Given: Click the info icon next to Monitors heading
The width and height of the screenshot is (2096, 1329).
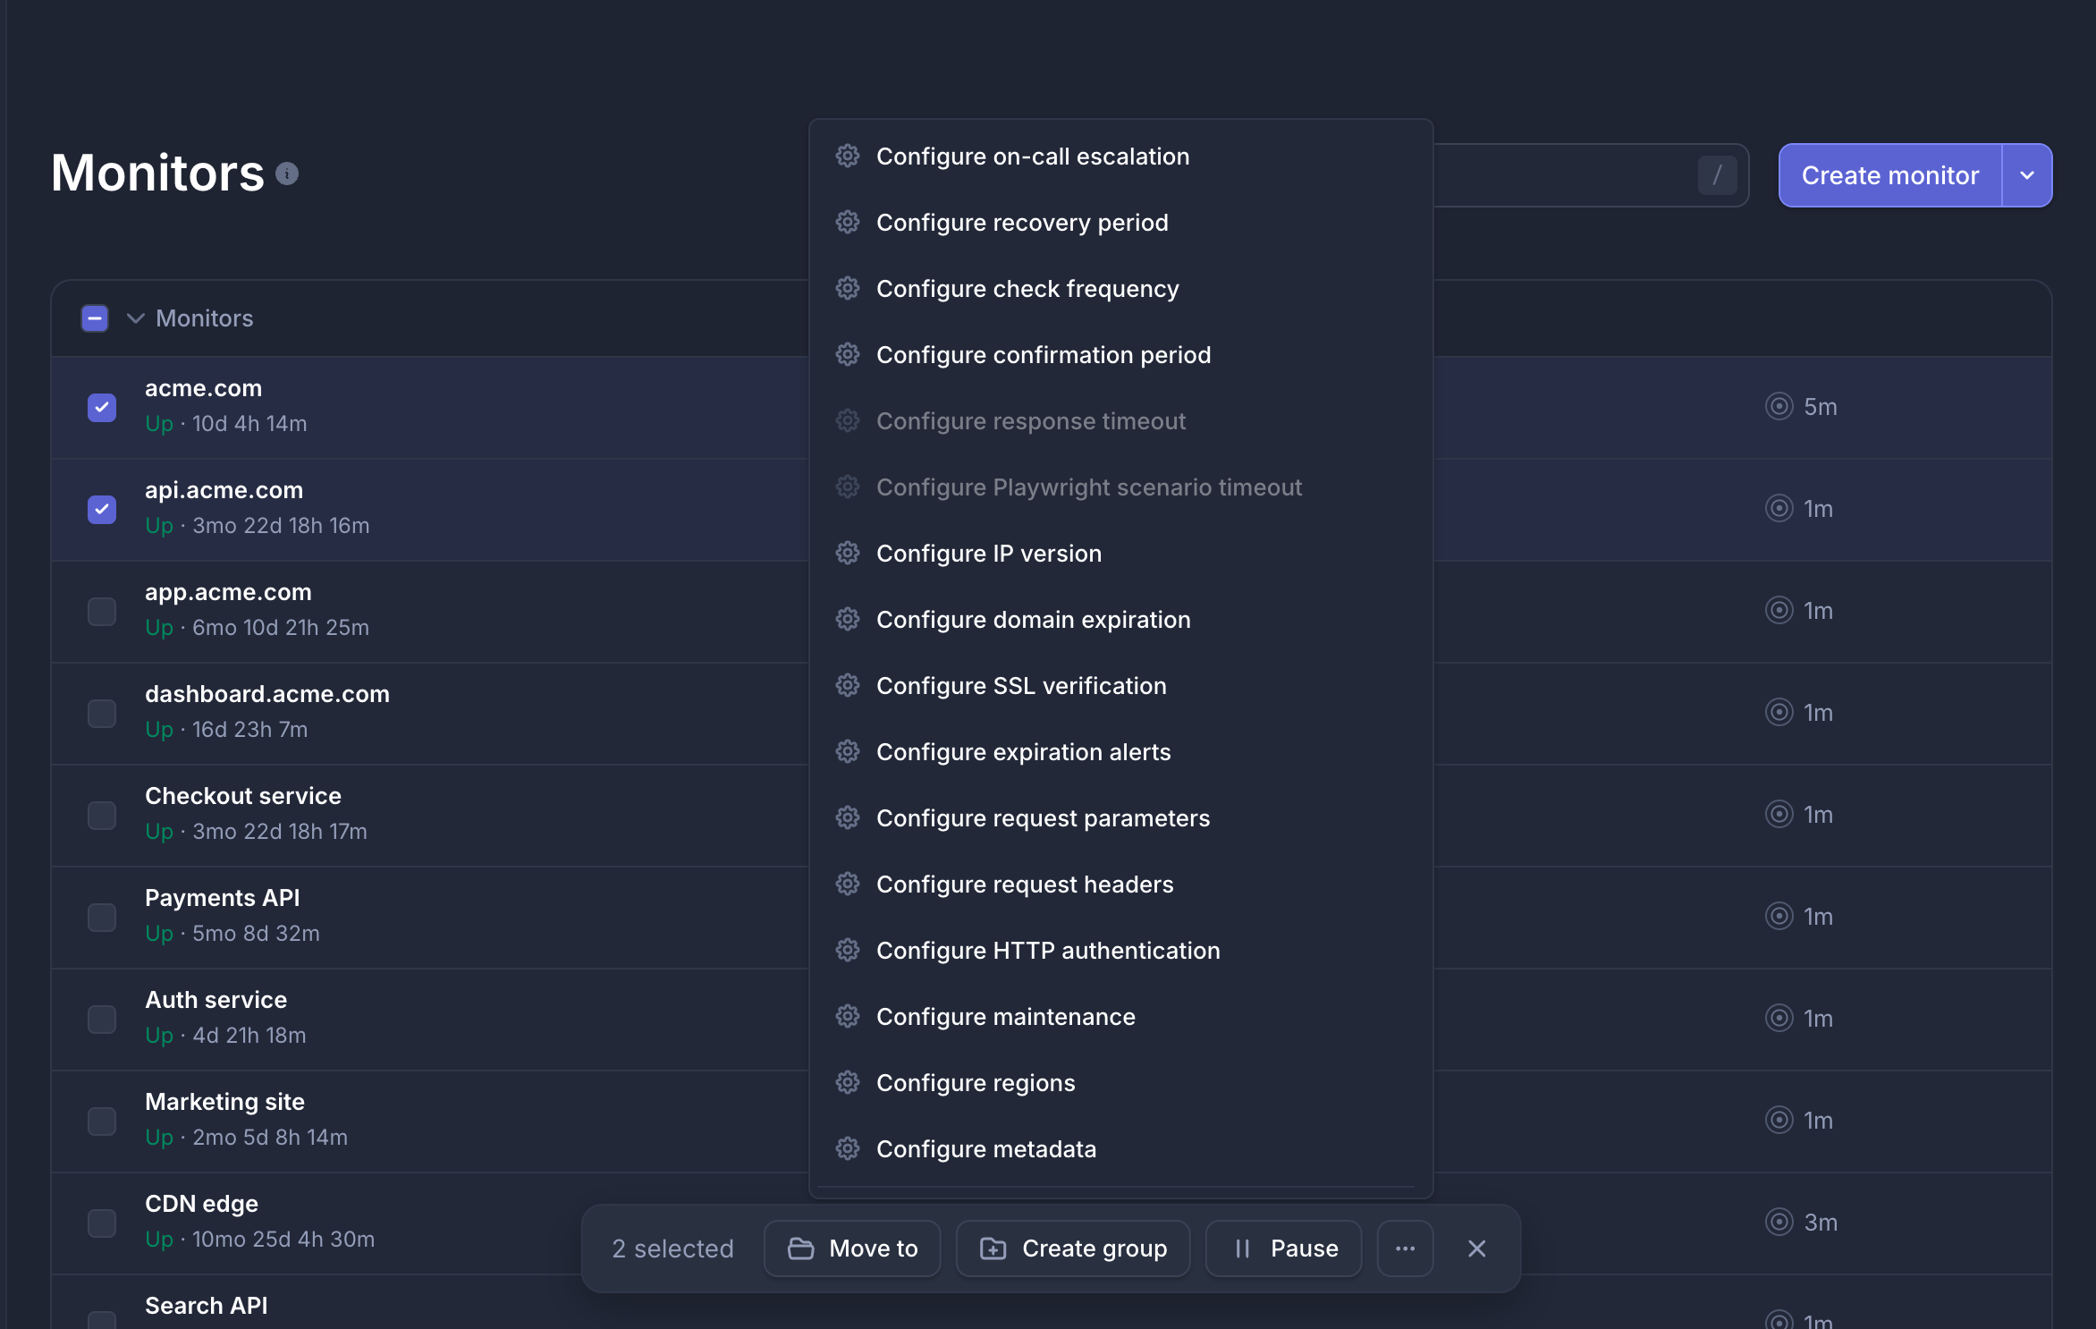Looking at the screenshot, I should point(287,174).
